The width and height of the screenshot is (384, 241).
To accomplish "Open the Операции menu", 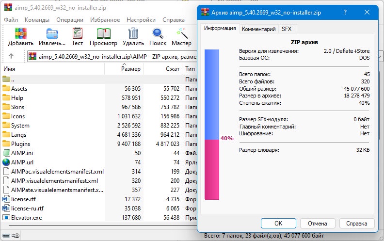I will (70, 20).
